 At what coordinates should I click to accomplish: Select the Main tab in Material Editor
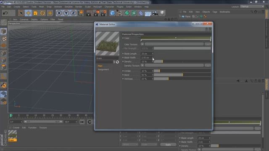pyautogui.click(x=100, y=66)
